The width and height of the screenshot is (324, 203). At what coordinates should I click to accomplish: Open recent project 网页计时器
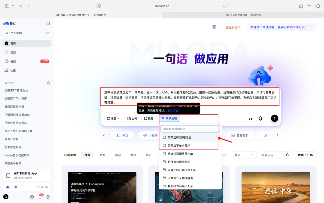tap(11, 139)
